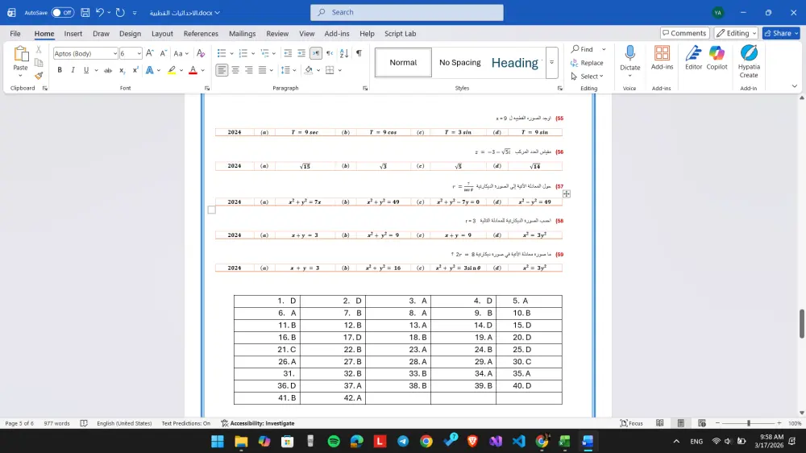The height and width of the screenshot is (453, 806).
Task: Click the Cut scissors icon
Action: [x=39, y=50]
